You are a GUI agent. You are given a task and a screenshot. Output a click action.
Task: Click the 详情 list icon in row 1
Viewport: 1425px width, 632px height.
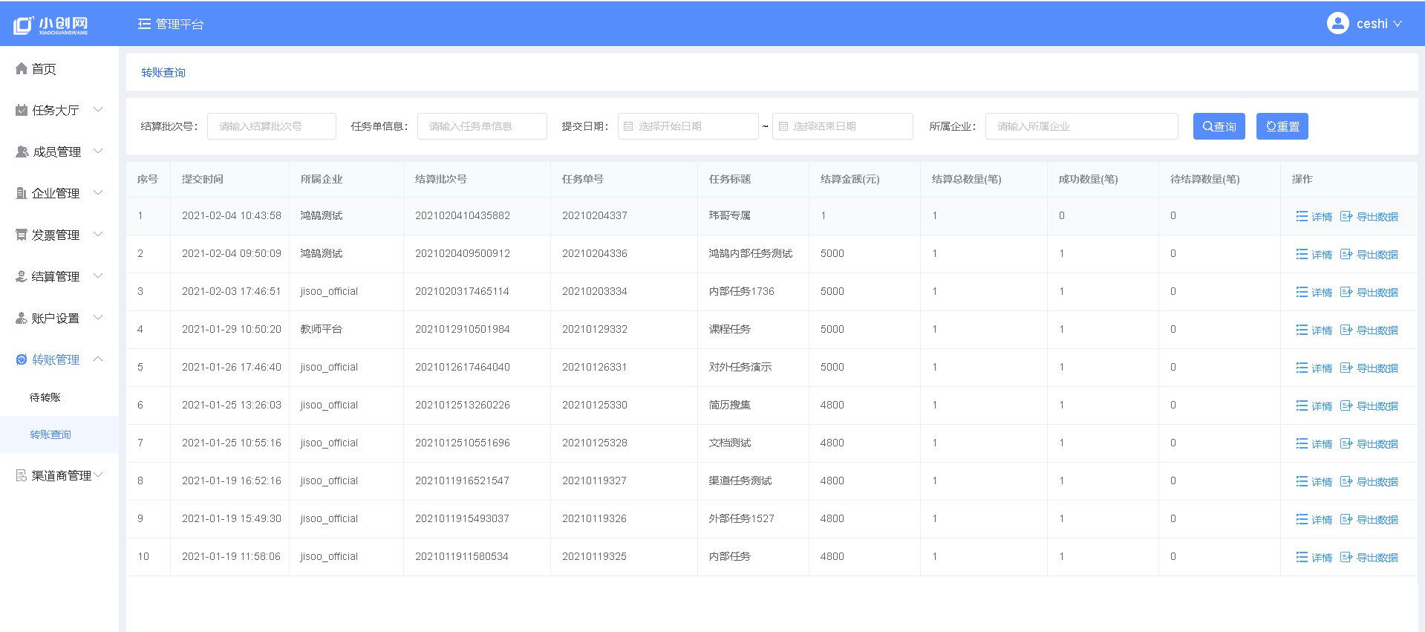click(x=1302, y=216)
